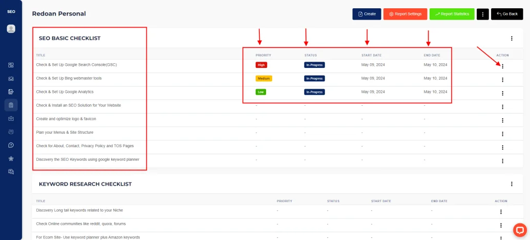The image size is (530, 240).
Task: Click the clipboard checklist icon in sidebar
Action: click(11, 105)
